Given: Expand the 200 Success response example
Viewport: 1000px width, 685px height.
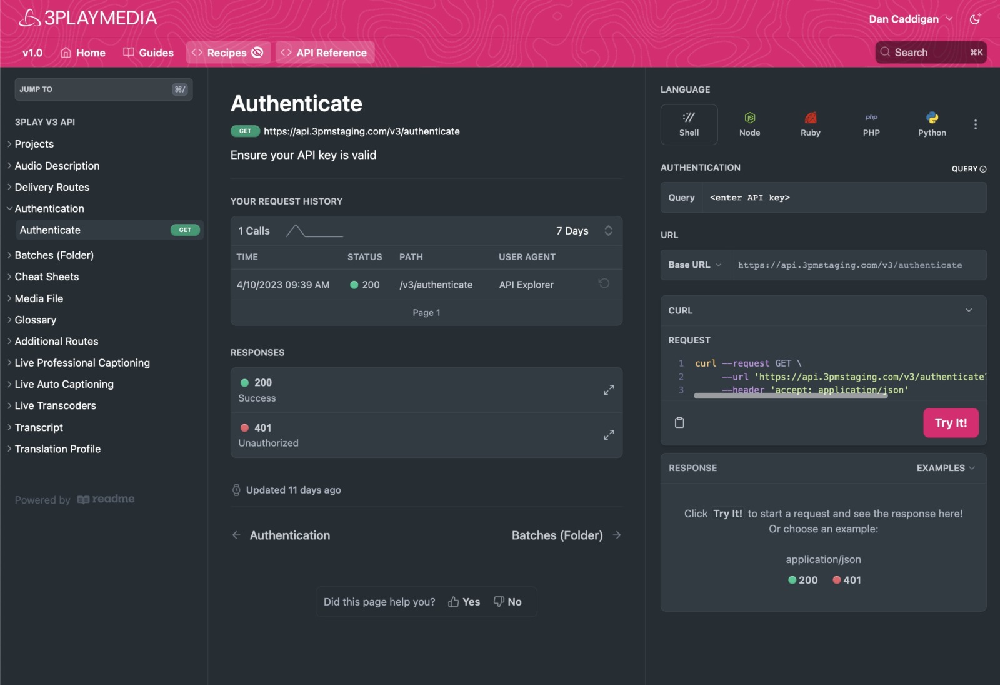Looking at the screenshot, I should click(x=609, y=390).
